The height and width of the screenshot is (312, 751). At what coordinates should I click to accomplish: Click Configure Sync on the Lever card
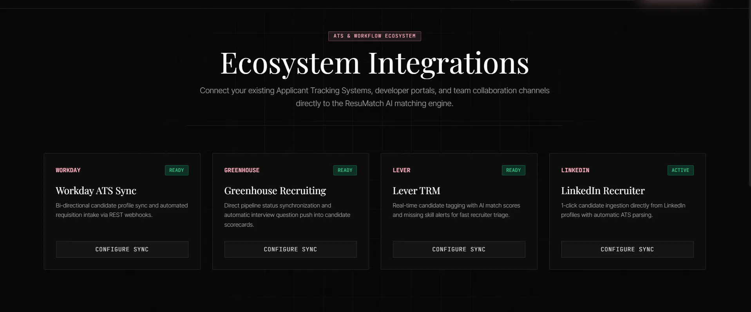click(459, 249)
